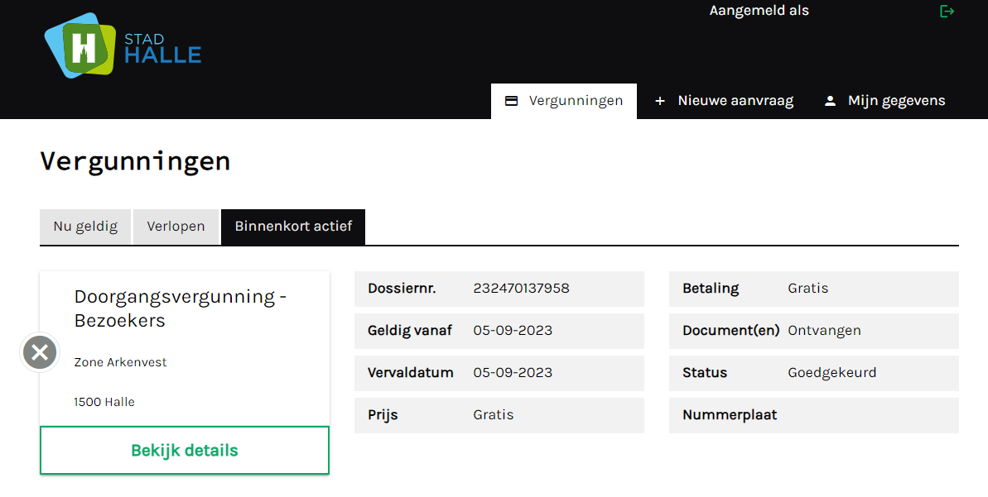Click the Bekijk details button
The height and width of the screenshot is (497, 988).
click(184, 450)
